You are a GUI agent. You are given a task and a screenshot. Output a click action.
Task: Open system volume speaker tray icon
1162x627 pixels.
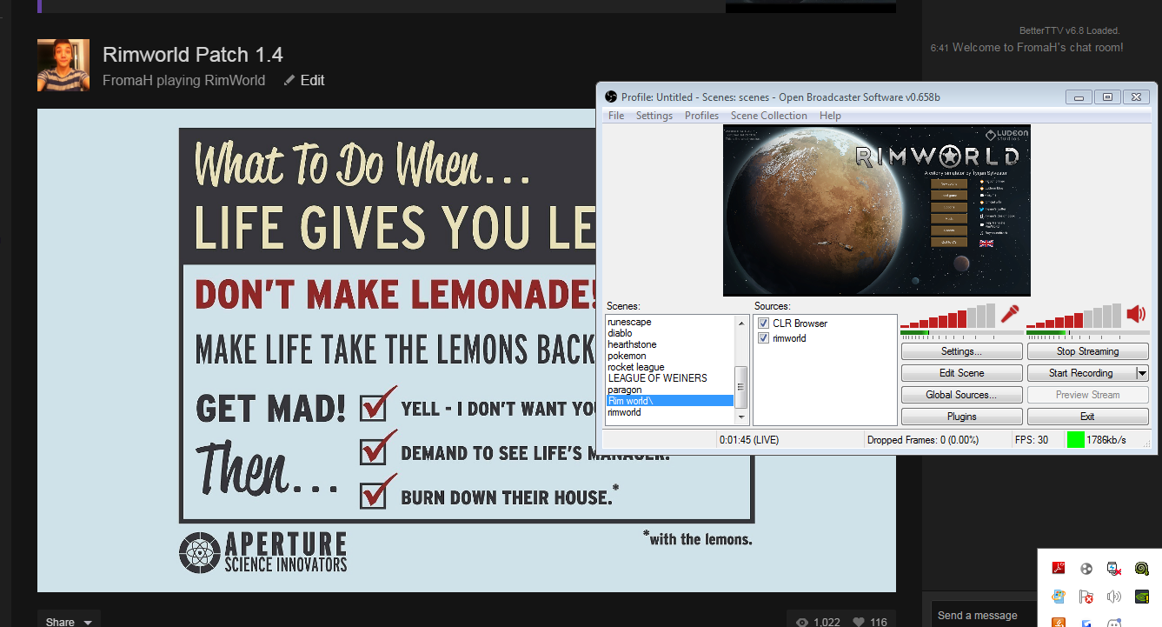tap(1114, 597)
